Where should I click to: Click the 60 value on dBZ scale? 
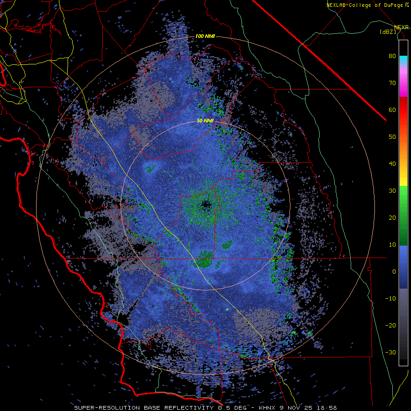coord(392,110)
